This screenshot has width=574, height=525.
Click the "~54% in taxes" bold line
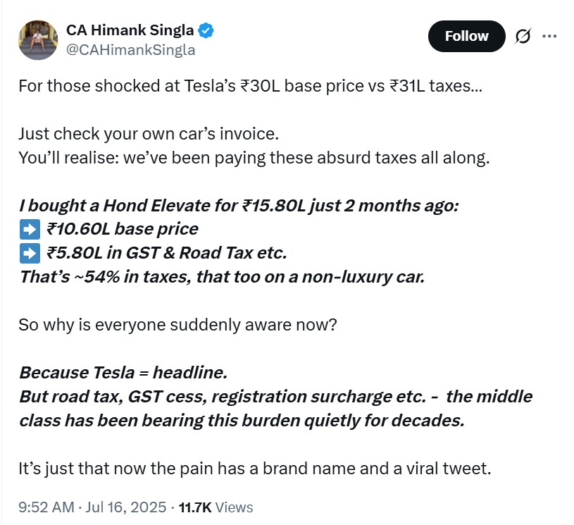tap(222, 276)
